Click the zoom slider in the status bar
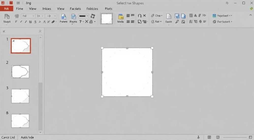Viewport: 254px width, 140px height. coord(235,137)
